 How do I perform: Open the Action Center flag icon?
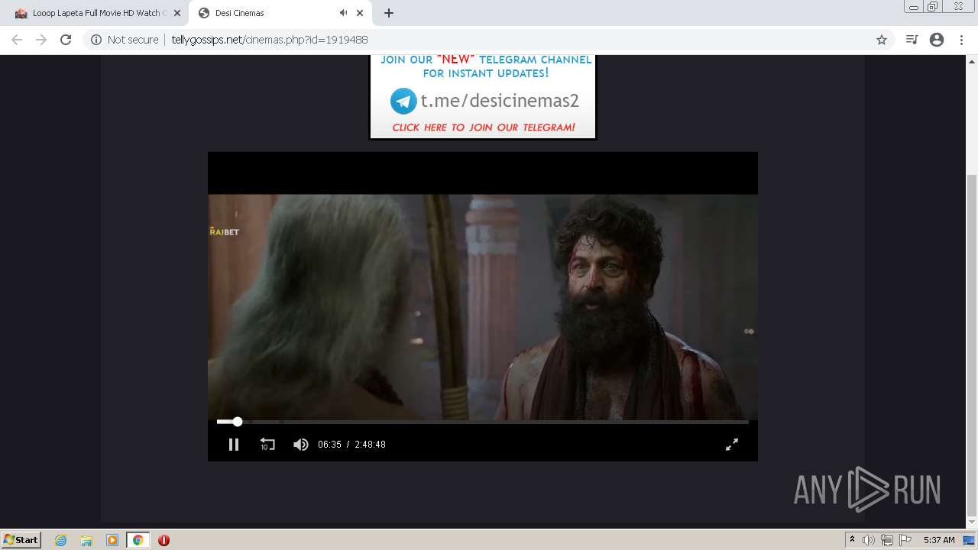click(905, 540)
